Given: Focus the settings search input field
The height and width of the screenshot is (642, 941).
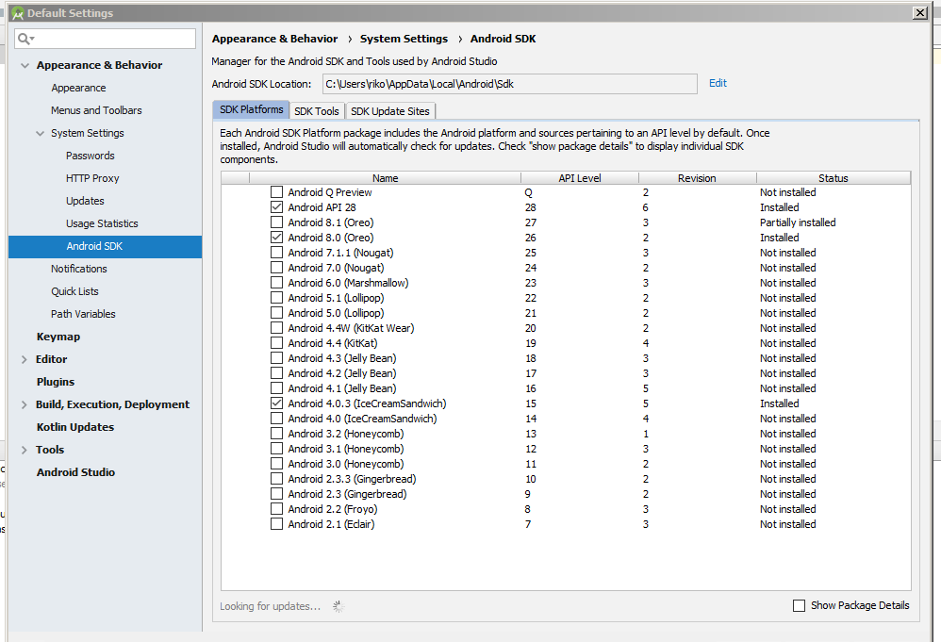Looking at the screenshot, I should 113,39.
